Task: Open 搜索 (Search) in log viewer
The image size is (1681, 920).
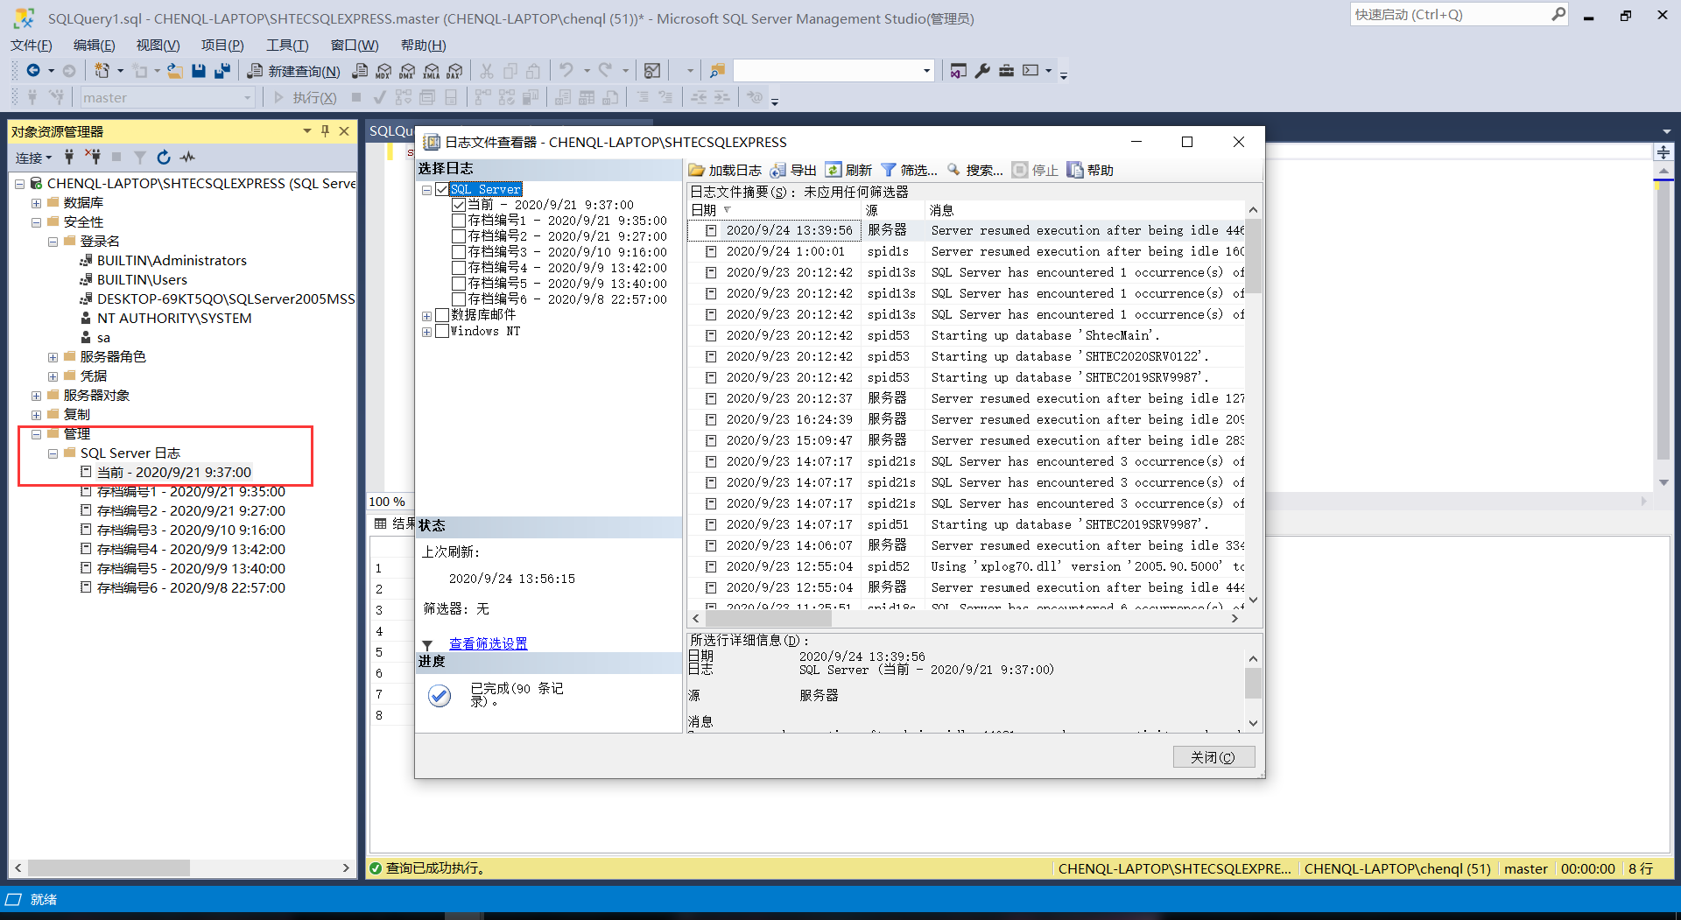Action: click(x=954, y=170)
